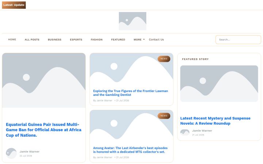
Task: Read Equatorial Guinea Pair Issued Multi-Game Ban headline
Action: tap(43, 130)
